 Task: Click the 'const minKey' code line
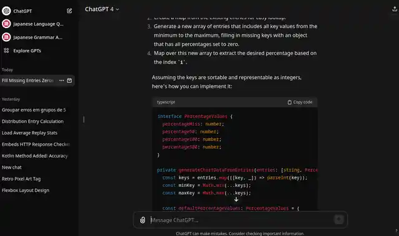[206, 185]
